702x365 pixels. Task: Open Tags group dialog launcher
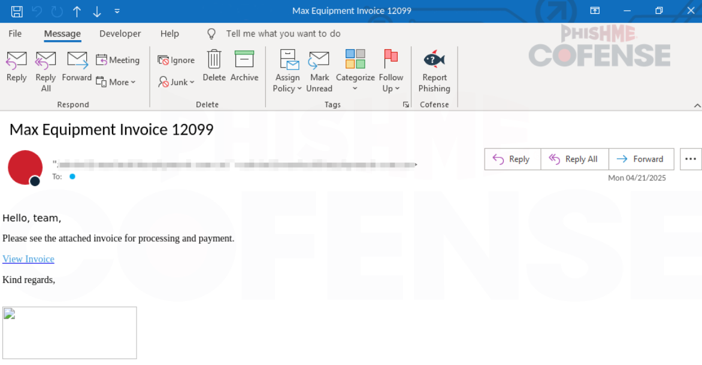(x=406, y=105)
